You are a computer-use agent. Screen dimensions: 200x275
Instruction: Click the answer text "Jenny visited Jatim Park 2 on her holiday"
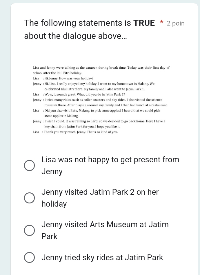pos(100,198)
